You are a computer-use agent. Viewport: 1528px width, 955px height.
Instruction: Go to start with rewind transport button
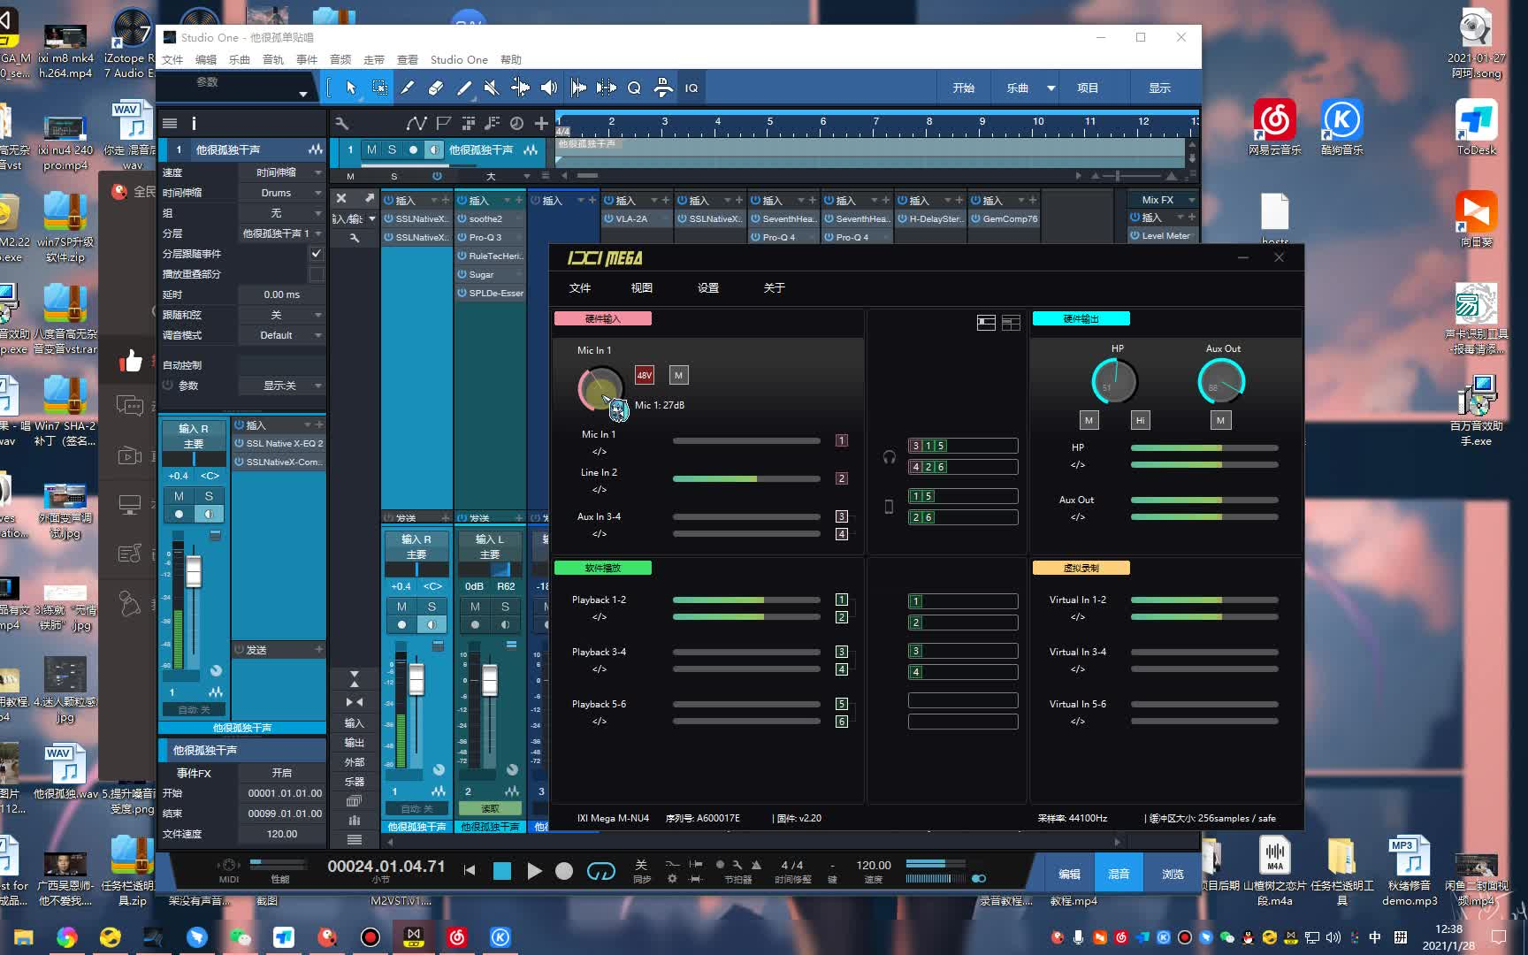470,870
